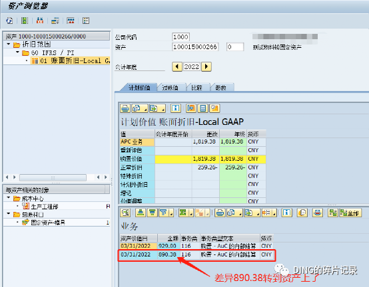Click the display depreciation areas icon with red figures
The width and height of the screenshot is (369, 287).
point(71,21)
